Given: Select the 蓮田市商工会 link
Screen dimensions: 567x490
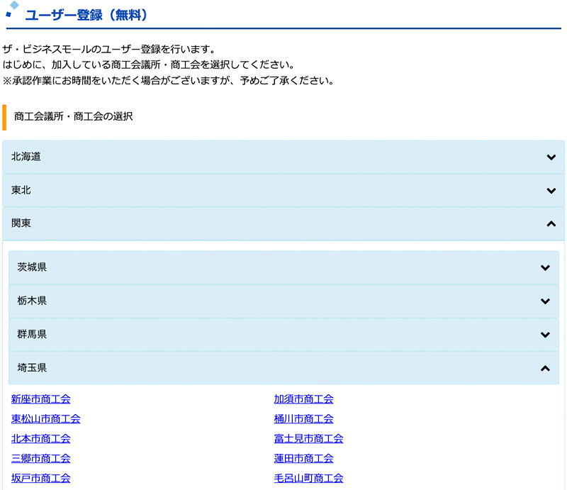Looking at the screenshot, I should [x=304, y=459].
